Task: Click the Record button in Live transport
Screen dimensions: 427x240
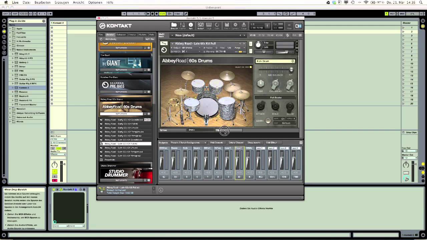Action: 156,14
